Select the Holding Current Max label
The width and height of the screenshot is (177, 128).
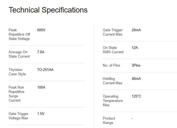click(112, 81)
